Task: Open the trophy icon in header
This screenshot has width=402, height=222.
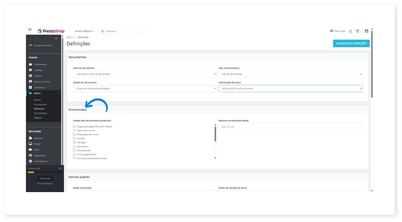Action: [x=358, y=31]
